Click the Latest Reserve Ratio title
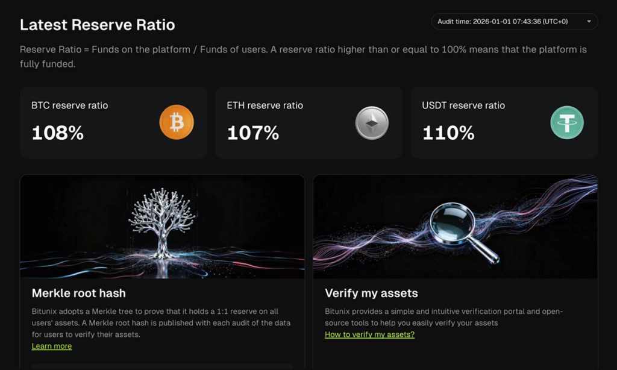 point(97,25)
